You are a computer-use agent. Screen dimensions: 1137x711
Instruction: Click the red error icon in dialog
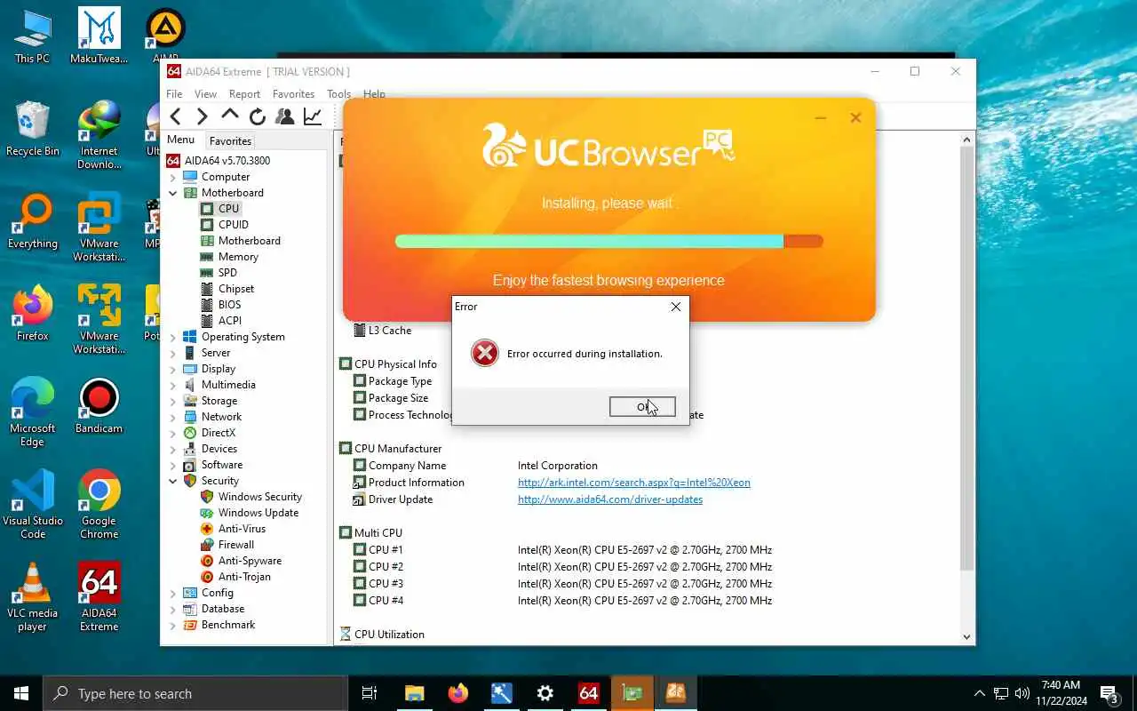pyautogui.click(x=485, y=353)
